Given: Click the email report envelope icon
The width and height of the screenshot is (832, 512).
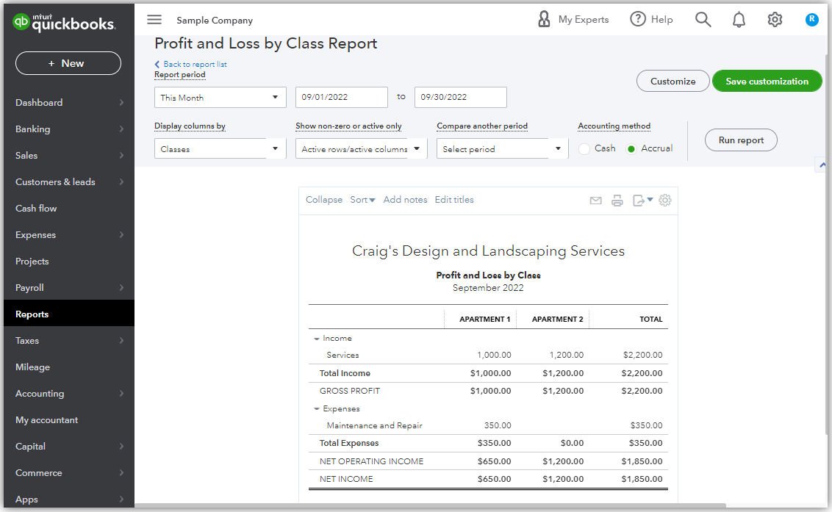Looking at the screenshot, I should pos(596,201).
